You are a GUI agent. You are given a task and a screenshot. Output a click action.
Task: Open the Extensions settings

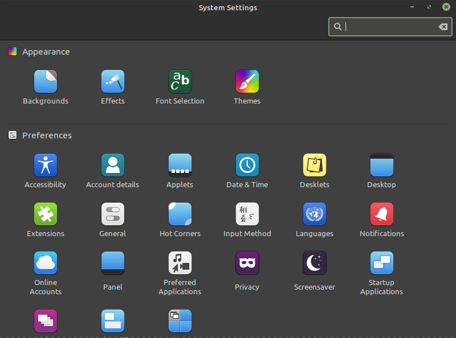pos(46,215)
